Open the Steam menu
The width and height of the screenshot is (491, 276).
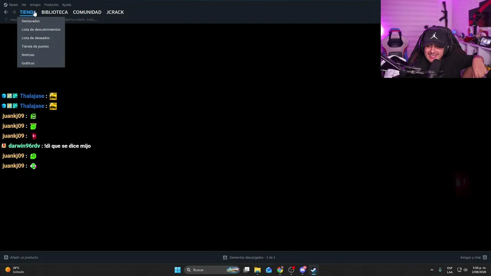click(13, 5)
